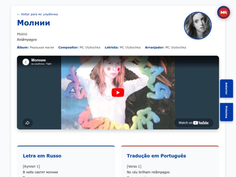Click the YouTube channel avatar icon
The width and height of the screenshot is (236, 177).
[26, 62]
